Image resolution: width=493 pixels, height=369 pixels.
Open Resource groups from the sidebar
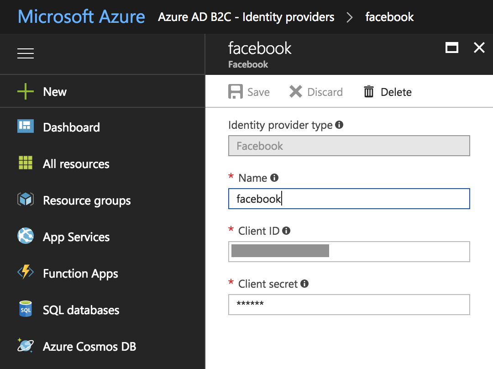click(87, 200)
